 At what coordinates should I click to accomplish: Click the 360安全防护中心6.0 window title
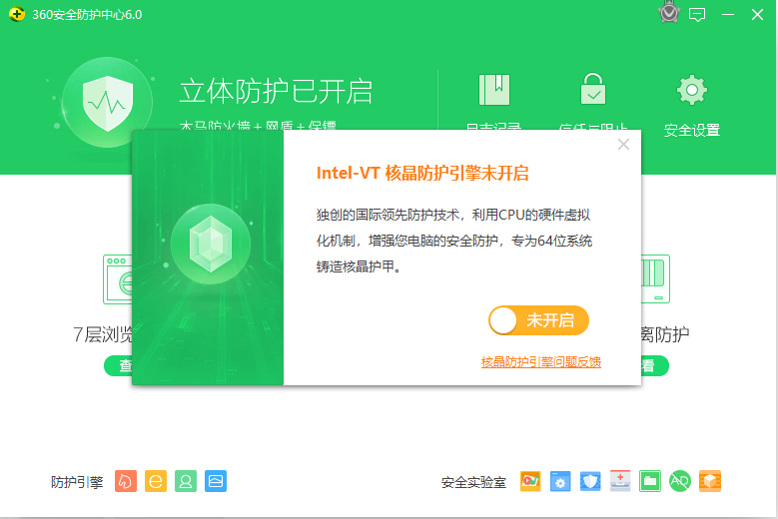click(x=87, y=15)
